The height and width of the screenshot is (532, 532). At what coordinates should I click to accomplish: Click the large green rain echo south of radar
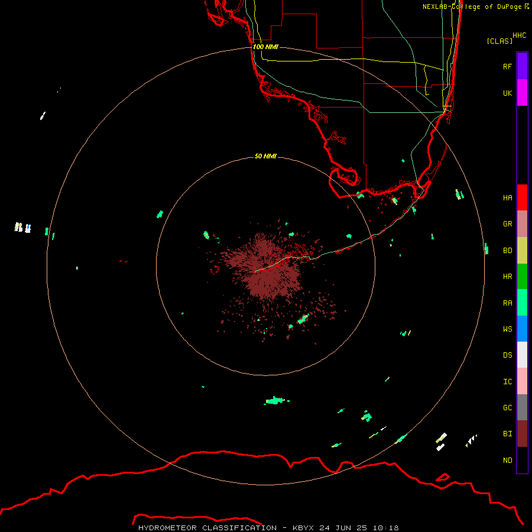tap(275, 401)
